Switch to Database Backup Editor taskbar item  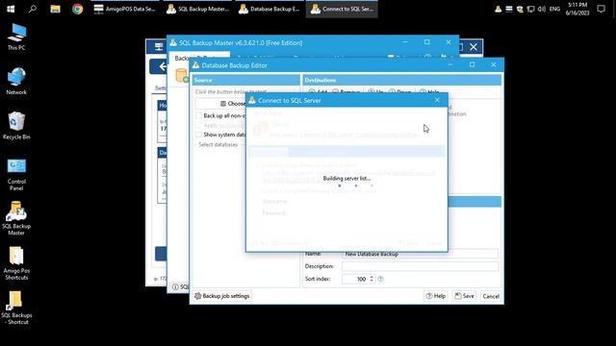pos(269,9)
